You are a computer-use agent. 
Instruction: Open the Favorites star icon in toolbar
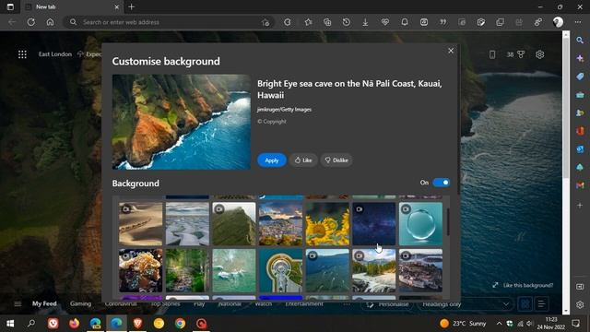[x=308, y=22]
